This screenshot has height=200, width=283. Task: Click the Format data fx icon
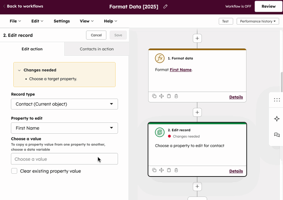(x=160, y=58)
